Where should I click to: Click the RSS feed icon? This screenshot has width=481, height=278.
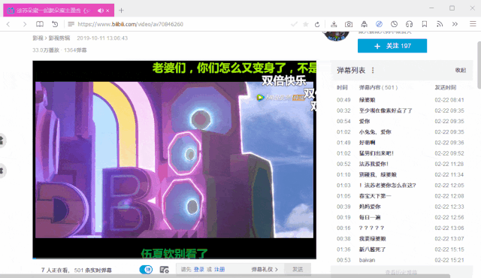pos(440,24)
